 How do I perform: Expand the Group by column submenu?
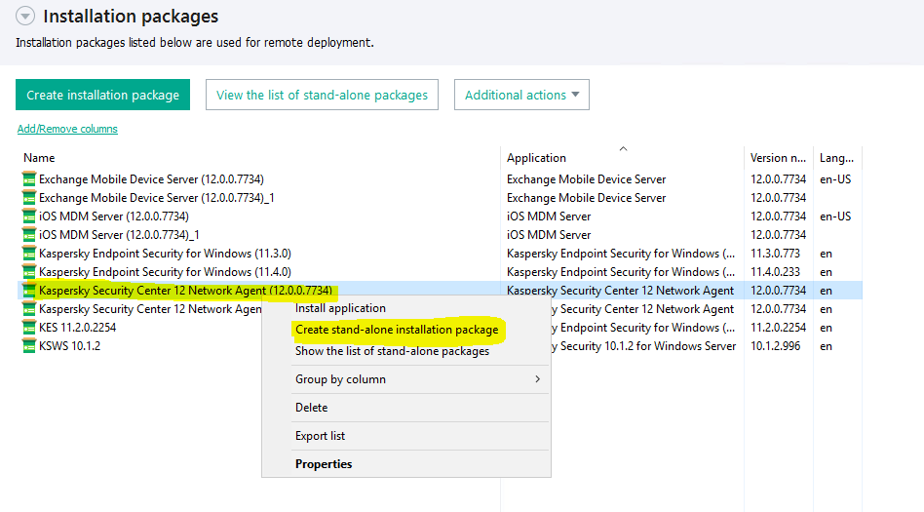(x=405, y=379)
